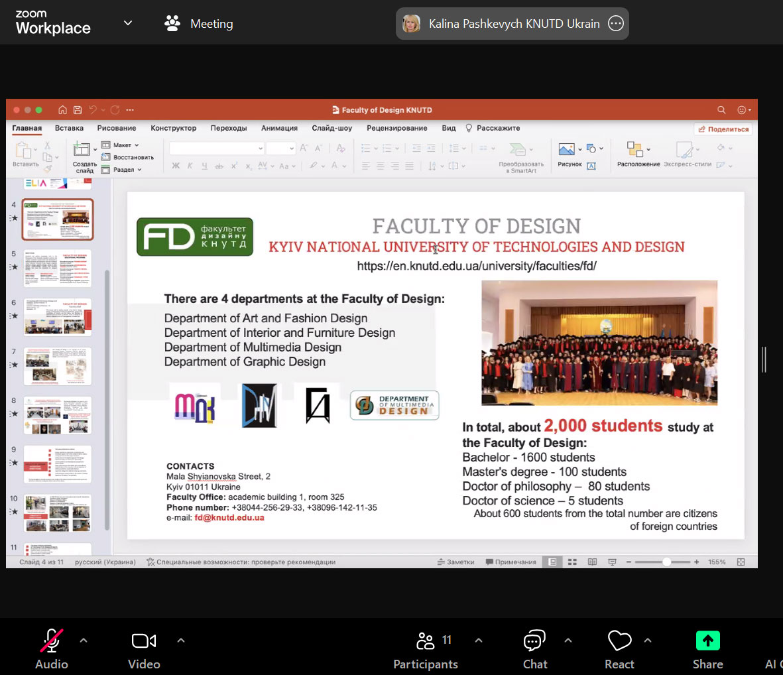Screen dimensions: 783x675
Task: Expand the Zoom Workplace dropdown chevron
Action: point(128,23)
